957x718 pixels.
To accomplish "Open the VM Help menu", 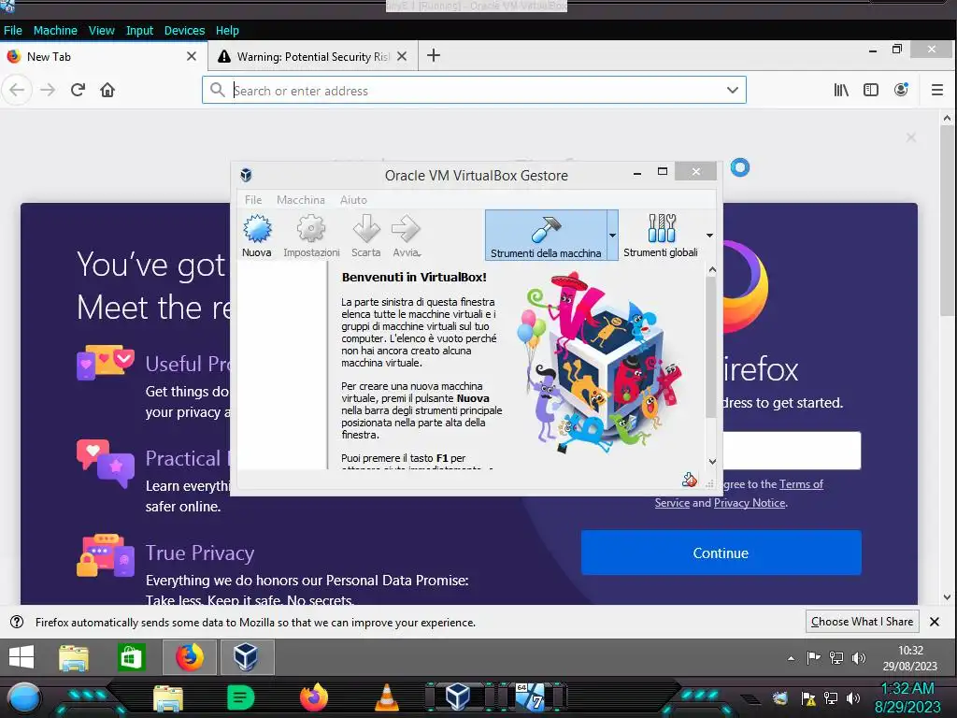I will click(x=227, y=31).
